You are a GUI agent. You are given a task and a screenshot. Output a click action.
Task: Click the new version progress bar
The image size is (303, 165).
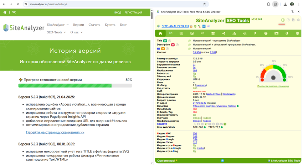click(75, 86)
